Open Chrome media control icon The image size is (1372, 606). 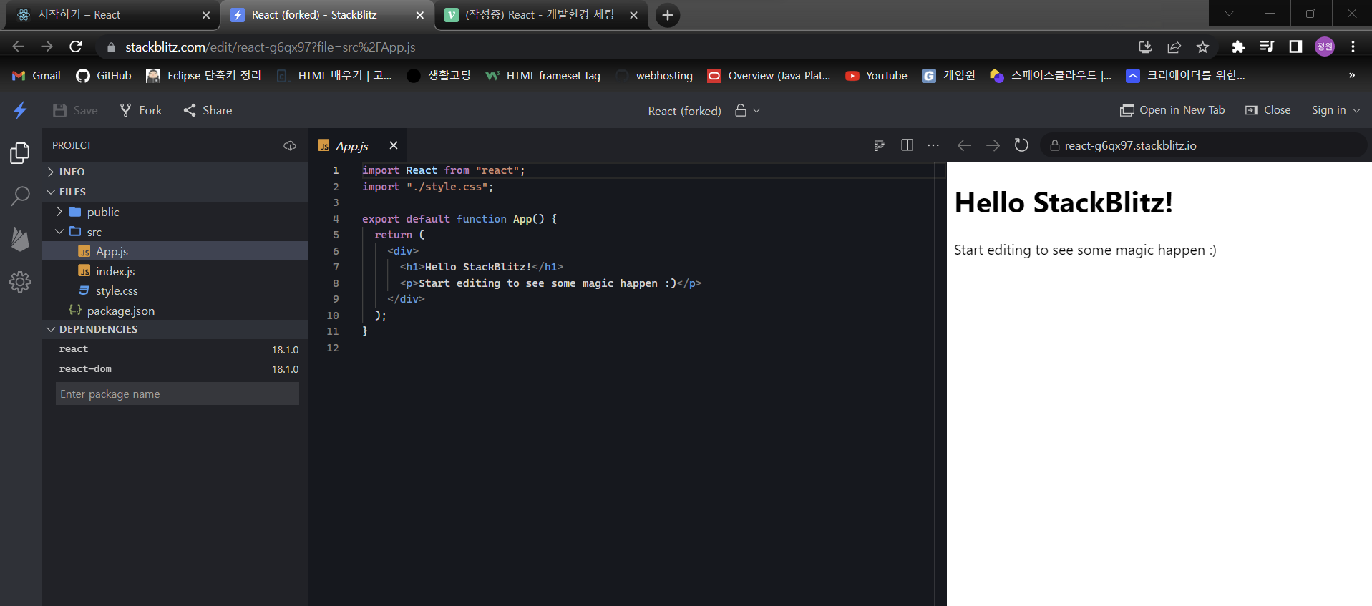1267,47
